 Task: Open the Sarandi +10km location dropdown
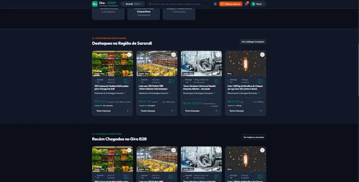tap(133, 4)
